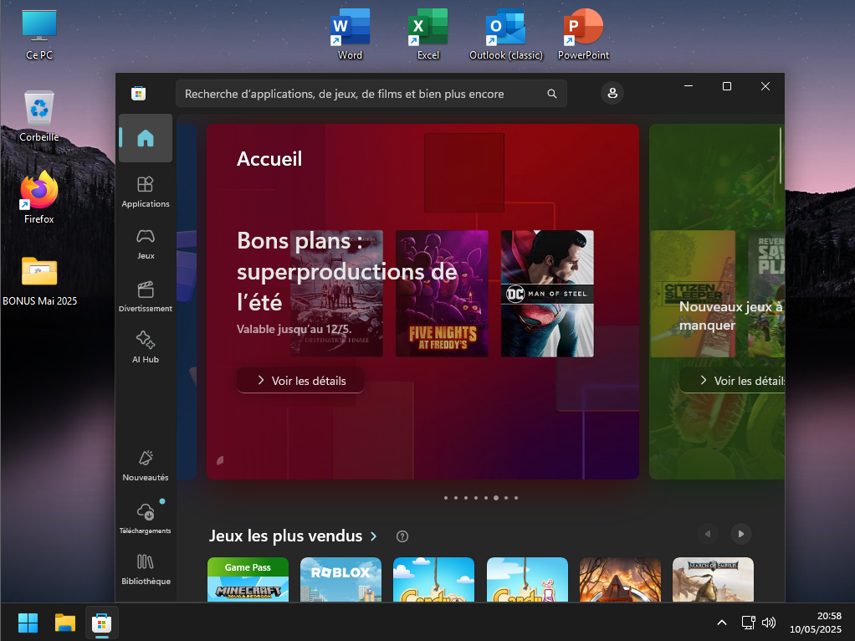Open the Destination Finale movie poster
855x641 pixels.
coord(336,294)
